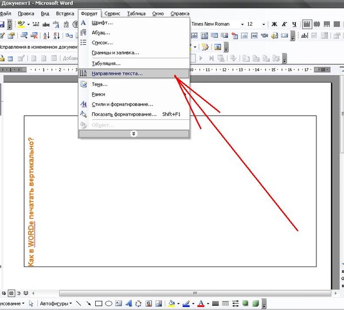Open Справка menu
This screenshot has width=344, height=310.
tap(180, 14)
